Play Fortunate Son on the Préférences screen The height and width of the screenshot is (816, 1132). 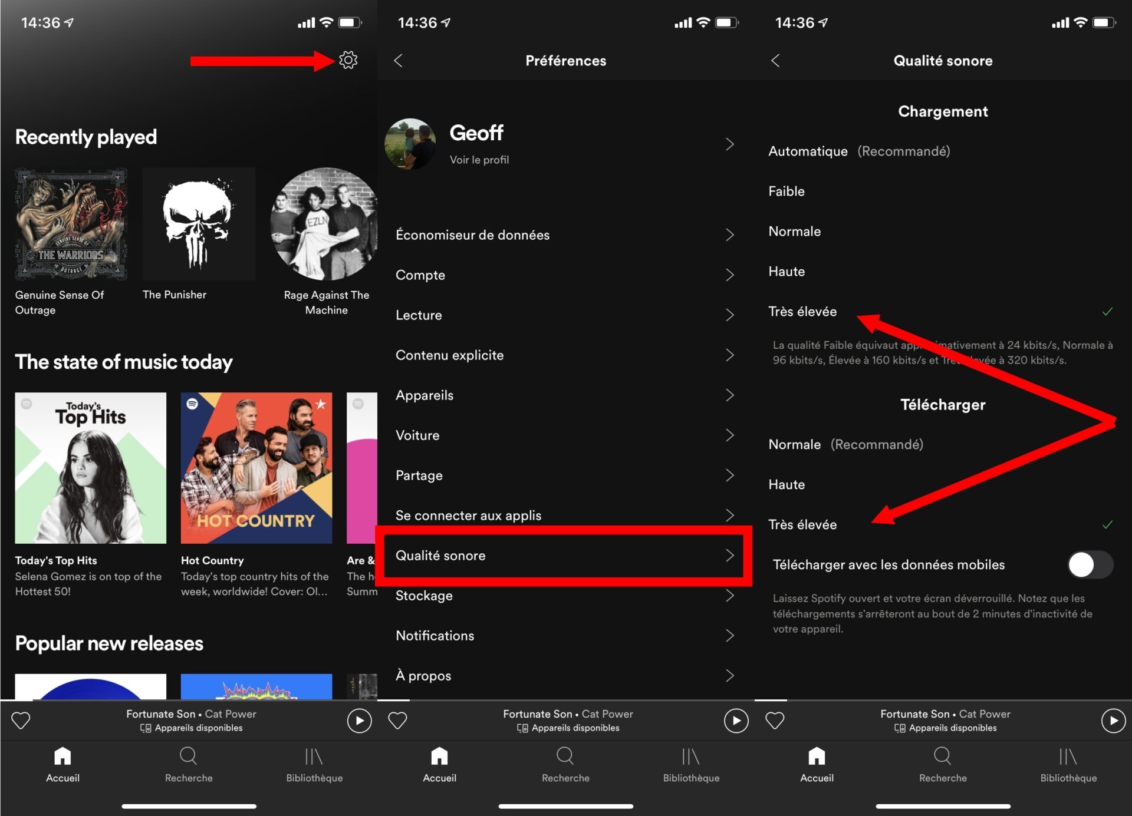pyautogui.click(x=736, y=721)
